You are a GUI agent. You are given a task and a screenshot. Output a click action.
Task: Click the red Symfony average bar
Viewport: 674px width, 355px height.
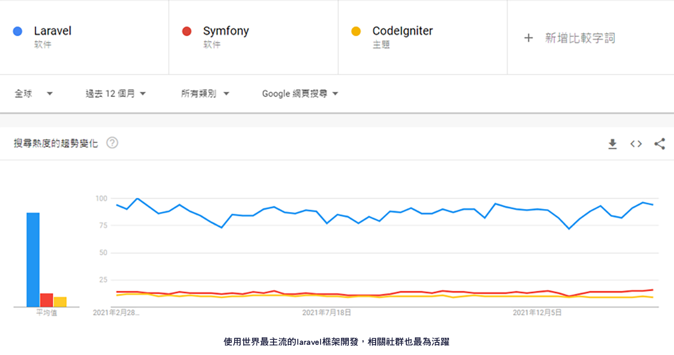(47, 300)
